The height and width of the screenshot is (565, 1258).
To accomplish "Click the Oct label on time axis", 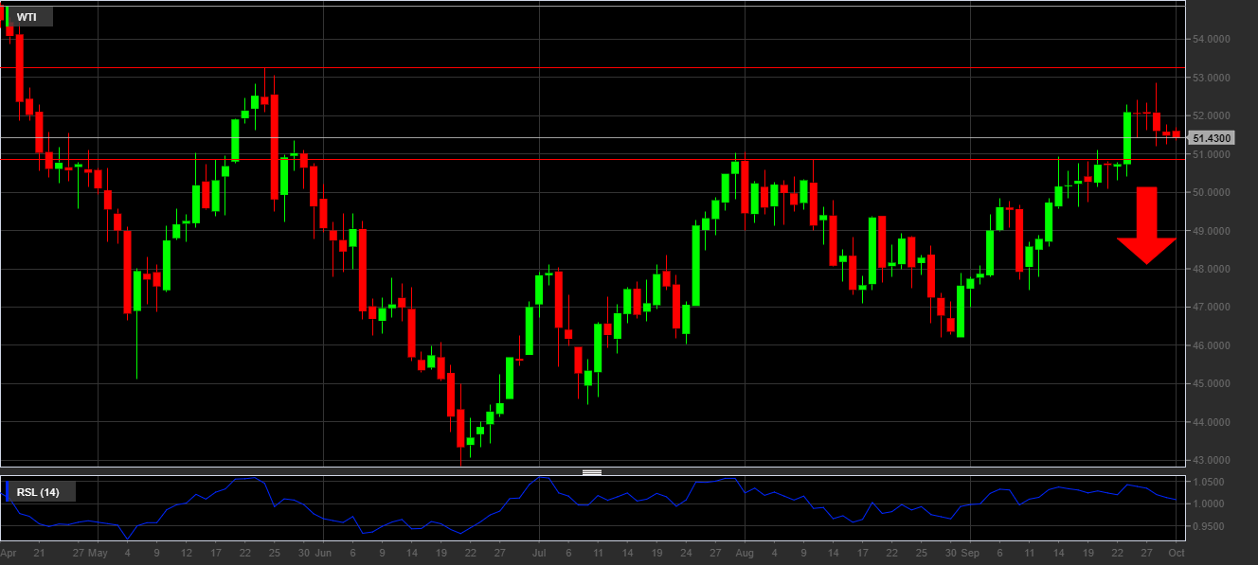I will point(1176,552).
